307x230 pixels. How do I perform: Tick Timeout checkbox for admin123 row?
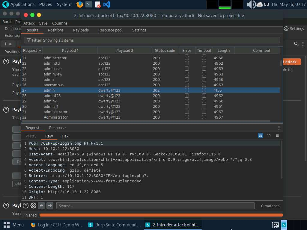pyautogui.click(x=204, y=96)
